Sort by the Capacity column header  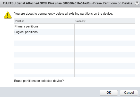tap(105, 21)
